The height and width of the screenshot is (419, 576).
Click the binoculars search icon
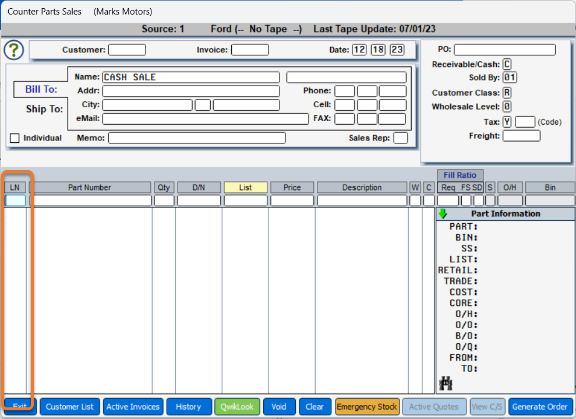[x=446, y=383]
